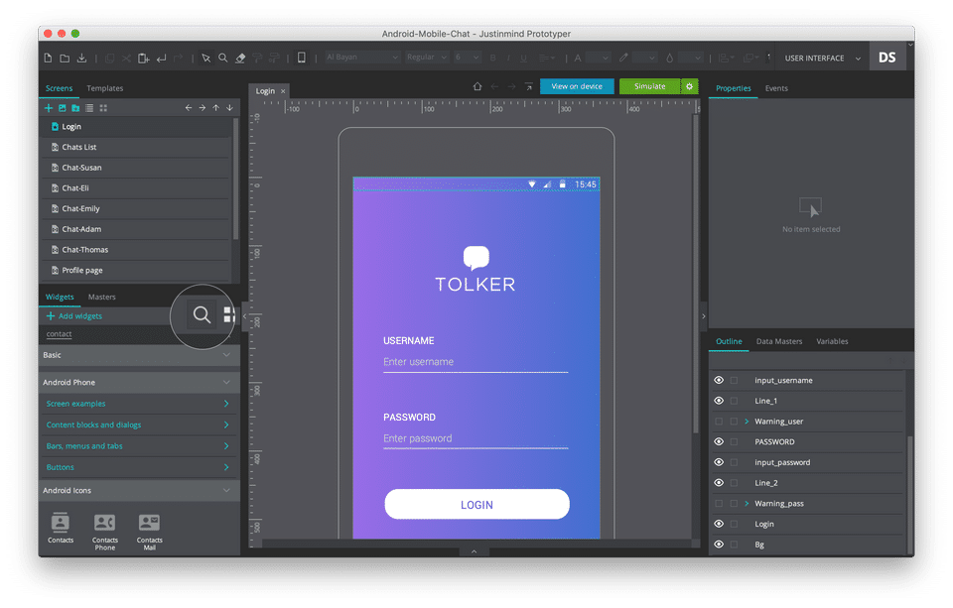Switch to the Masters tab
The image size is (953, 608).
[101, 297]
